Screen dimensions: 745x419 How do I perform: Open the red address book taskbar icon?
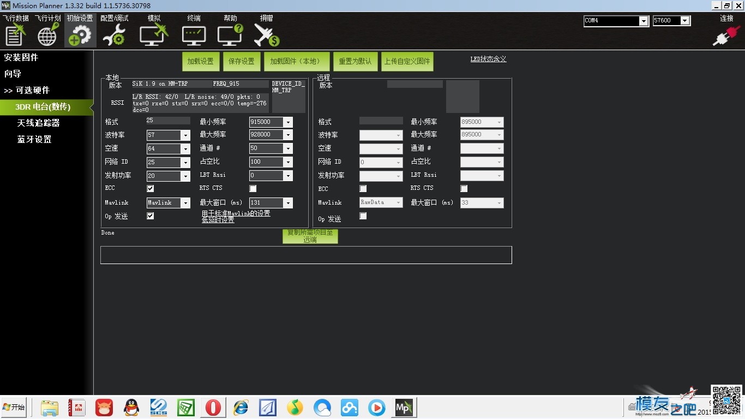pyautogui.click(x=77, y=408)
